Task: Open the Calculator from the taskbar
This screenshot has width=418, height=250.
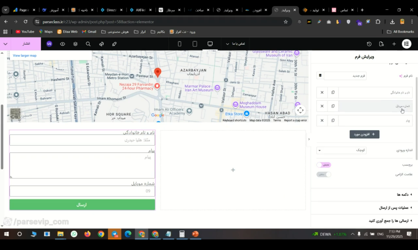Action: coord(182,234)
